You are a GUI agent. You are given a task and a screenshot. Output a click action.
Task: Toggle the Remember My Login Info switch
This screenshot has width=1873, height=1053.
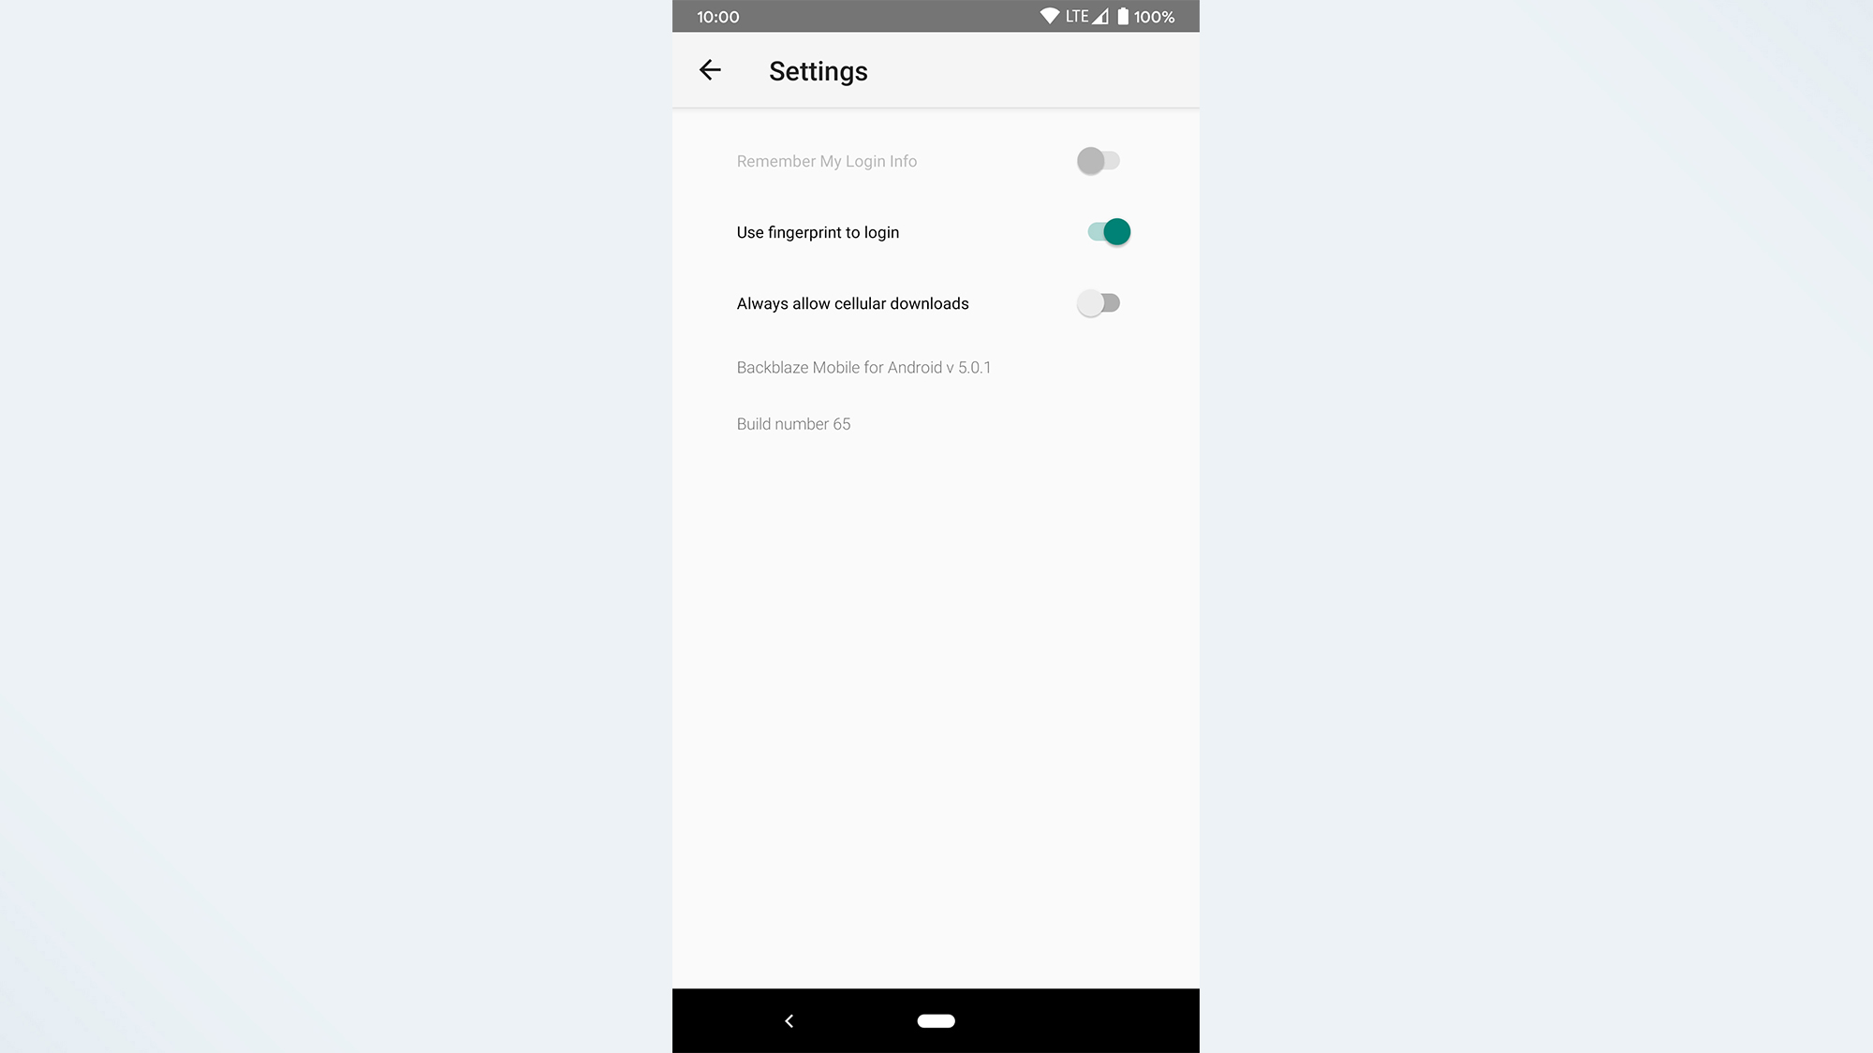tap(1099, 161)
